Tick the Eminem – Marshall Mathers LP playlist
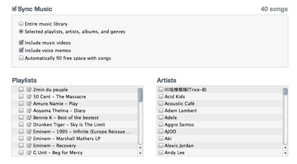The image size is (297, 164). 21,138
